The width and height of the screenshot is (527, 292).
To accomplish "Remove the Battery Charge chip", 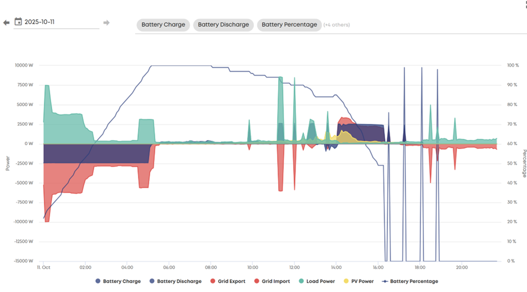I will click(163, 25).
